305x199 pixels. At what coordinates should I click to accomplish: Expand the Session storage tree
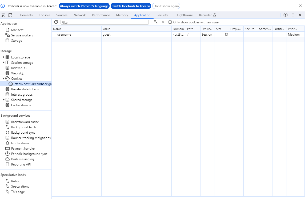(3, 62)
